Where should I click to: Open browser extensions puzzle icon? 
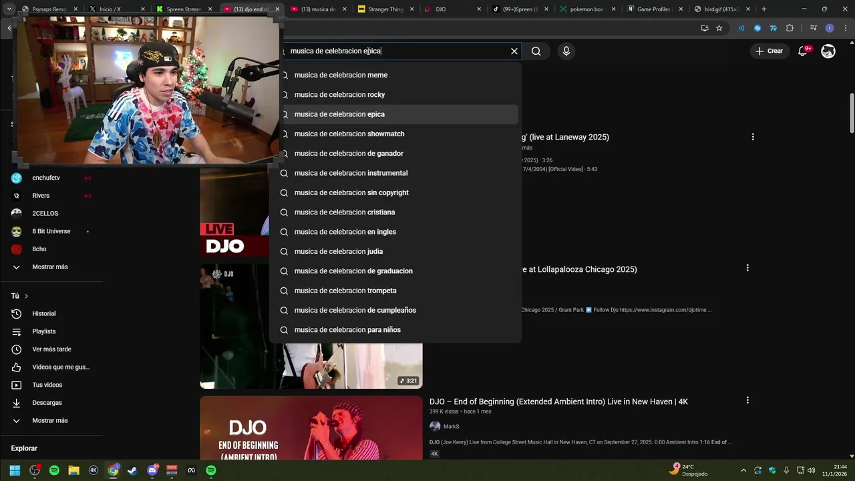tap(790, 28)
